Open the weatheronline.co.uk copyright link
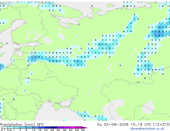 point(147,129)
